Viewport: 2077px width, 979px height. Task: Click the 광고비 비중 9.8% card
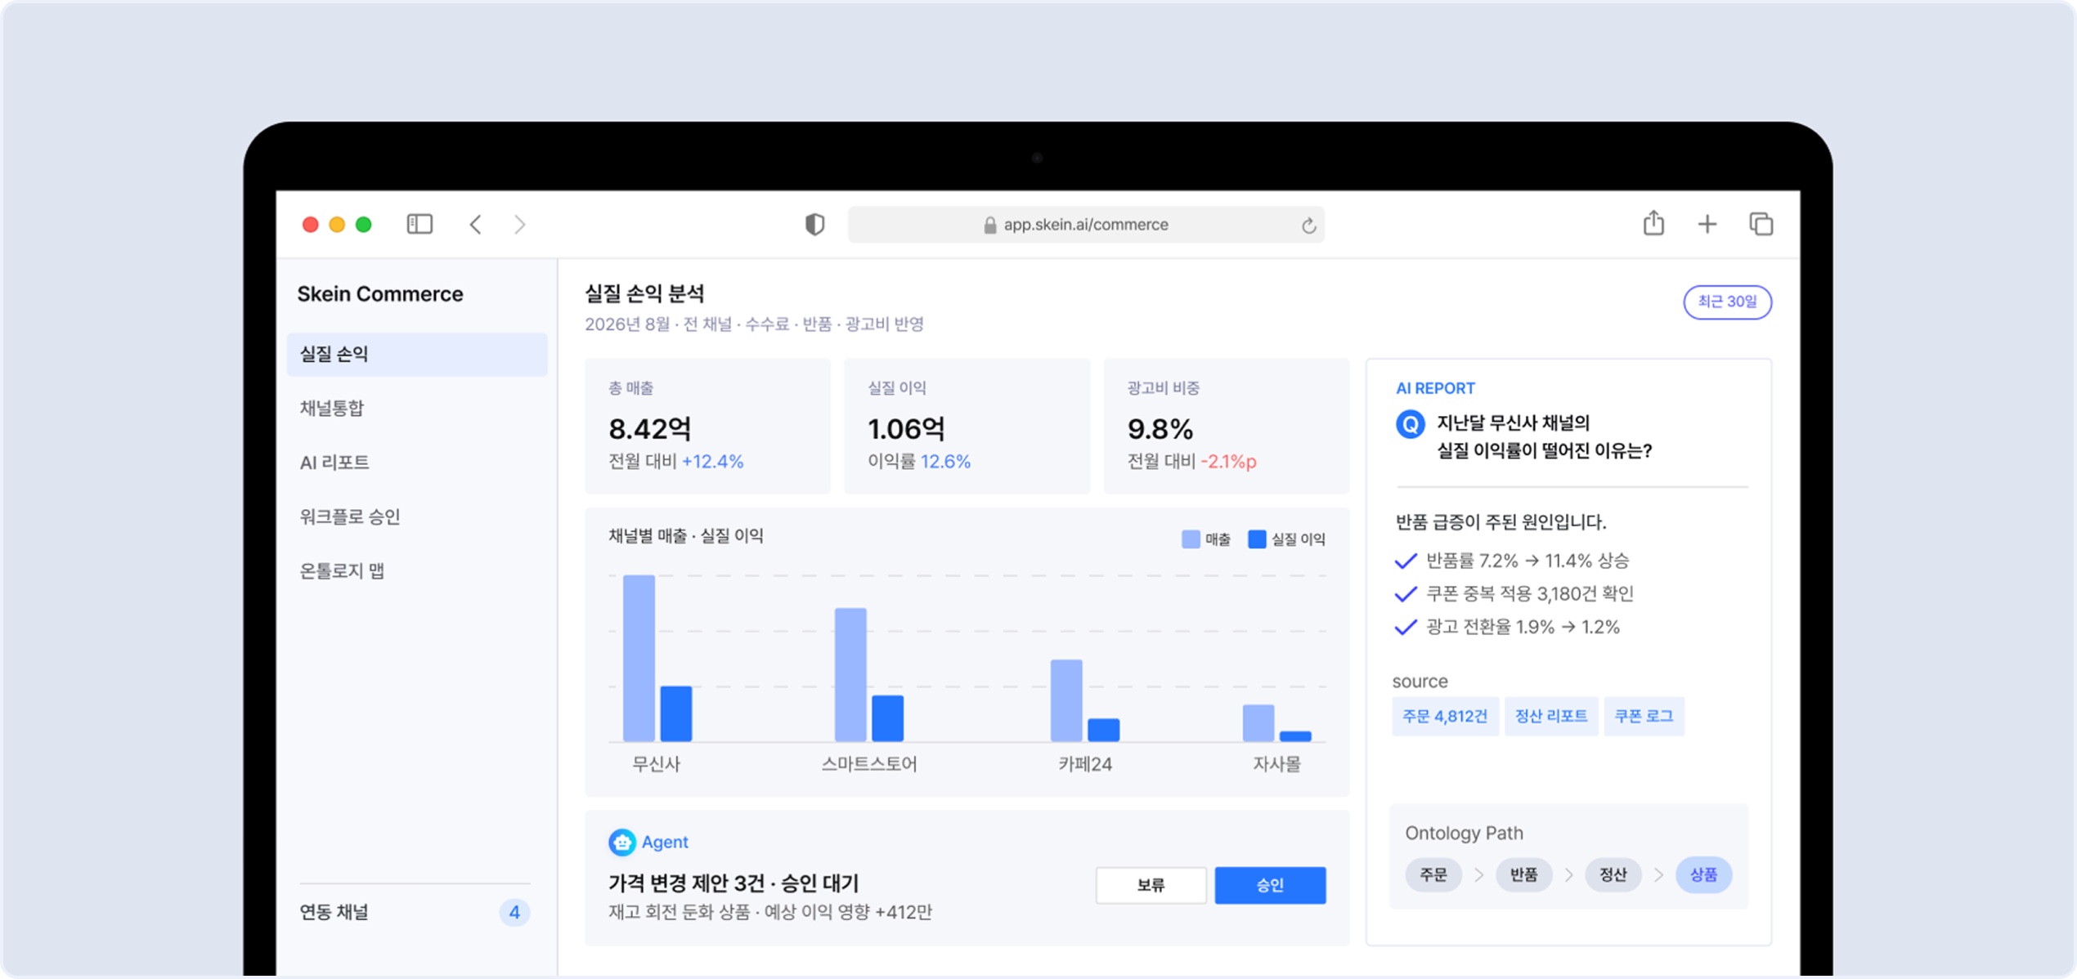pos(1227,426)
